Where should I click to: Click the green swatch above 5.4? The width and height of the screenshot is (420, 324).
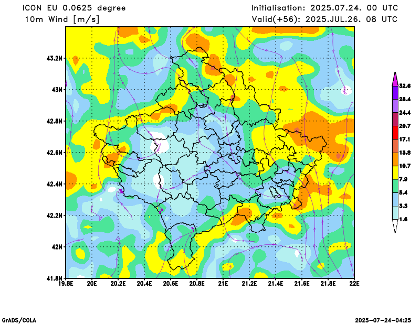395,186
